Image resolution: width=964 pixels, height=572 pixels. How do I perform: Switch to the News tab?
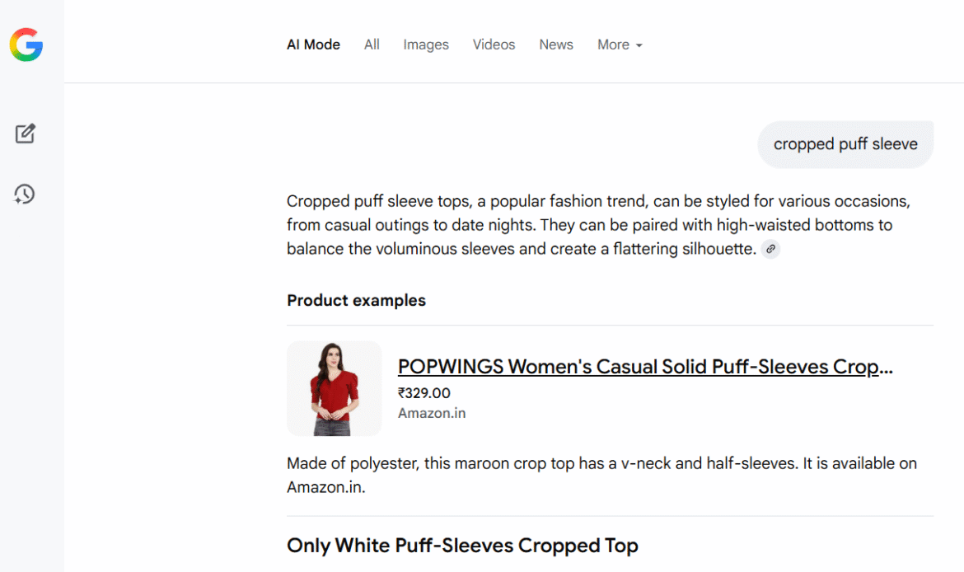tap(556, 45)
